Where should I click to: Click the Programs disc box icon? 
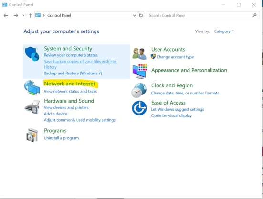pyautogui.click(x=32, y=135)
